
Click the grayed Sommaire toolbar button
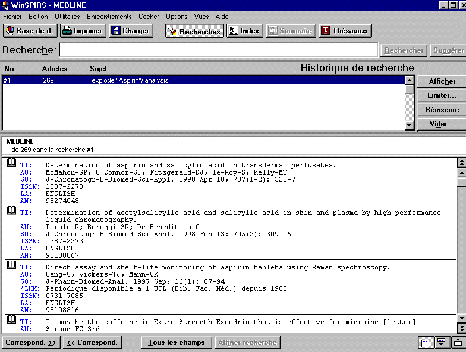(291, 31)
